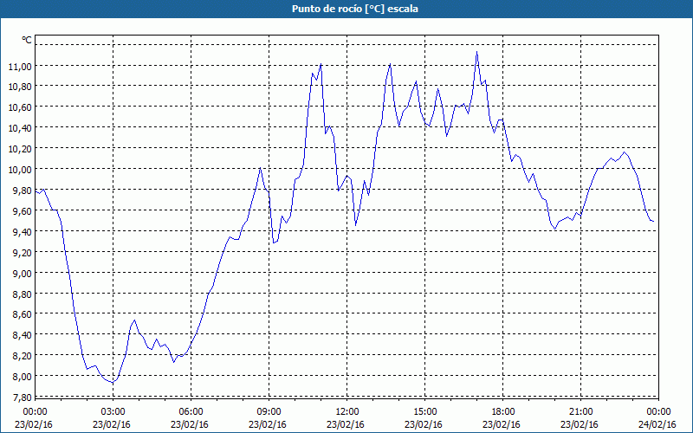Viewport: 693px width, 433px height.
Task: Click the lowest point of the curve at 03:00
Action: coord(113,382)
